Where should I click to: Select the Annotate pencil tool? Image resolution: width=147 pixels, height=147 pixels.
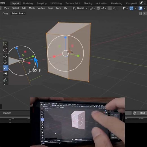(x=5, y=80)
